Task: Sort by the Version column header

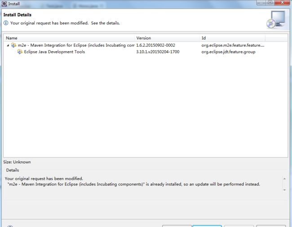Action: tap(167, 38)
